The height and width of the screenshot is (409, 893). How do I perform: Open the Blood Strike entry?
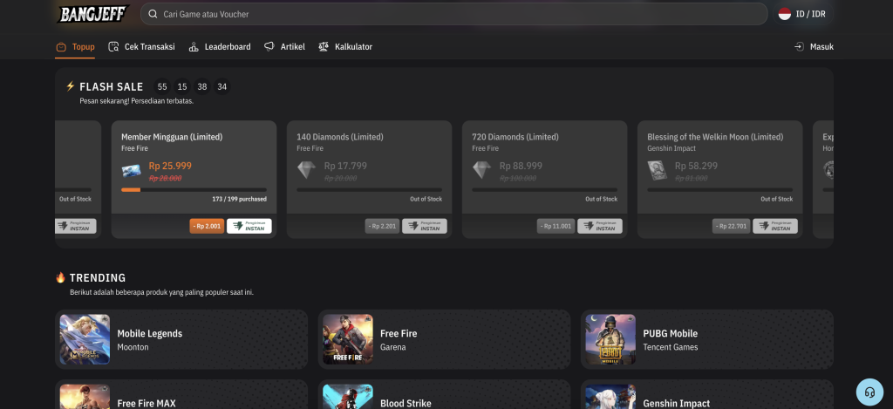[x=444, y=395]
